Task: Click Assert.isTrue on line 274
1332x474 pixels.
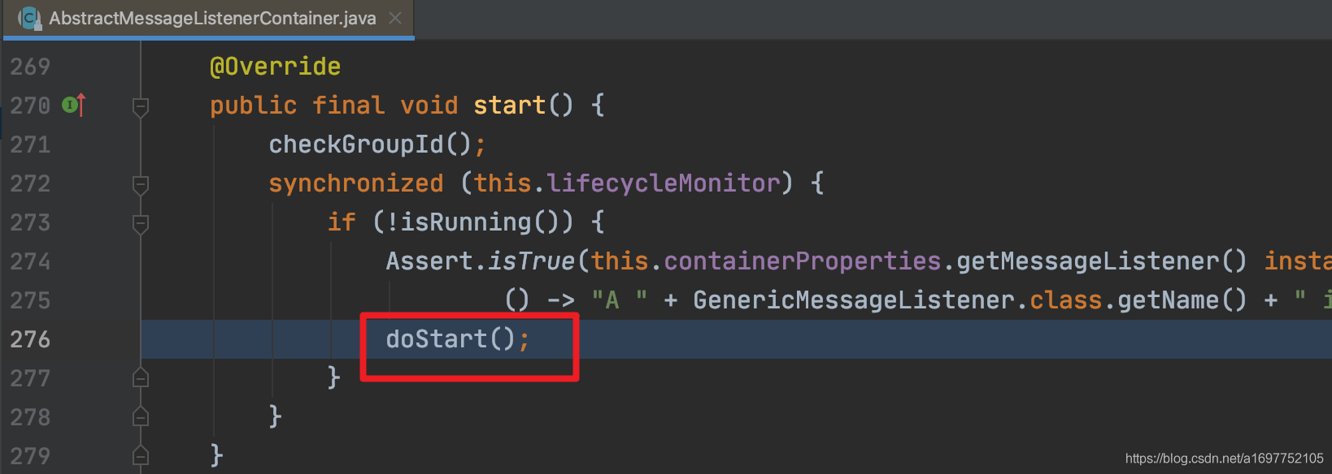Action: (x=480, y=261)
